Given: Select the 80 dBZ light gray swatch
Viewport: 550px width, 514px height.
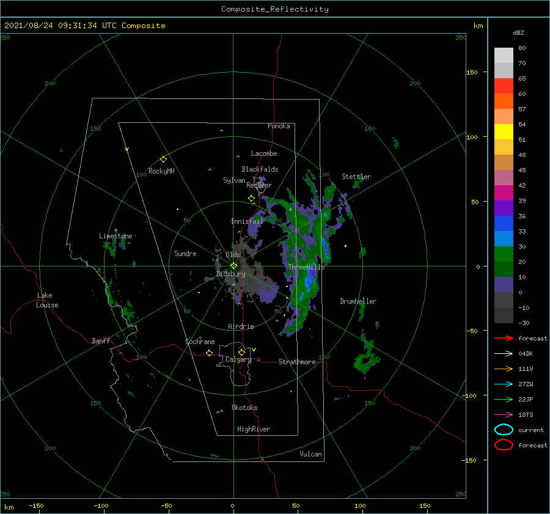Looking at the screenshot, I should point(504,56).
